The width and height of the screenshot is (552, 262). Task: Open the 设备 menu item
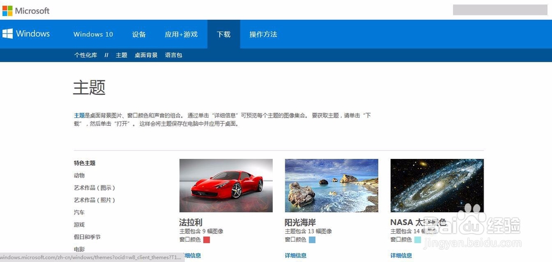[x=139, y=34]
